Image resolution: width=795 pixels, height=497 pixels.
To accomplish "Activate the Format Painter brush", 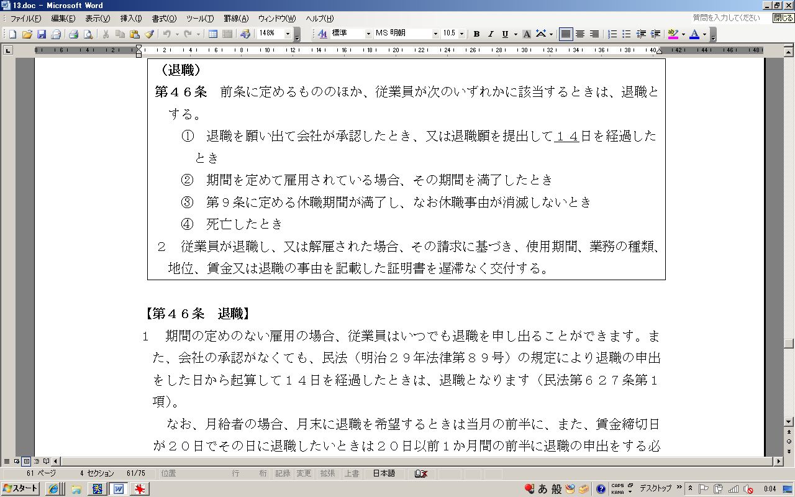I will [x=149, y=34].
